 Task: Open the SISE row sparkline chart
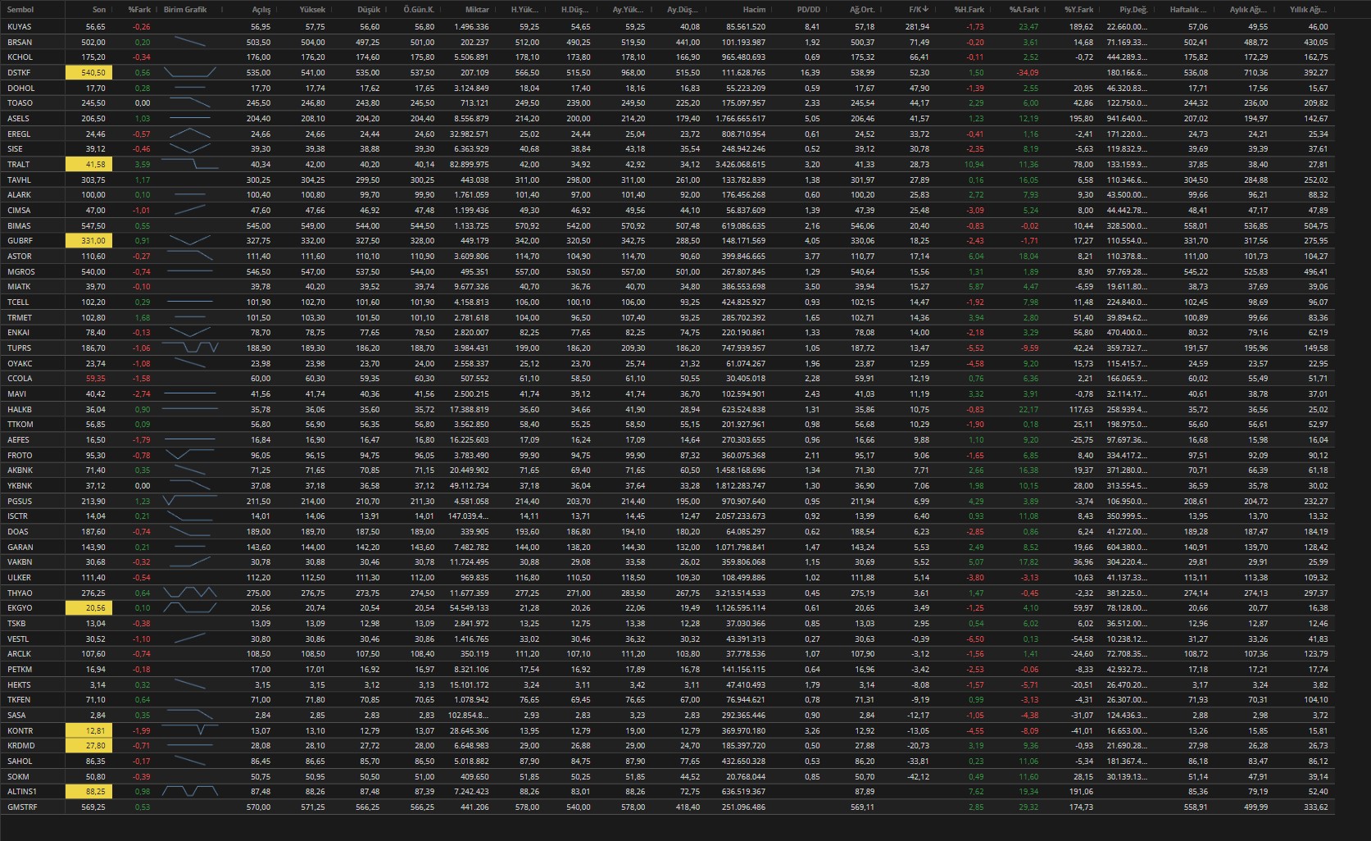pyautogui.click(x=190, y=148)
